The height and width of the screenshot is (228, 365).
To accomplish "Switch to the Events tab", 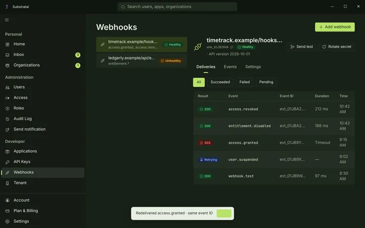I will click(230, 67).
